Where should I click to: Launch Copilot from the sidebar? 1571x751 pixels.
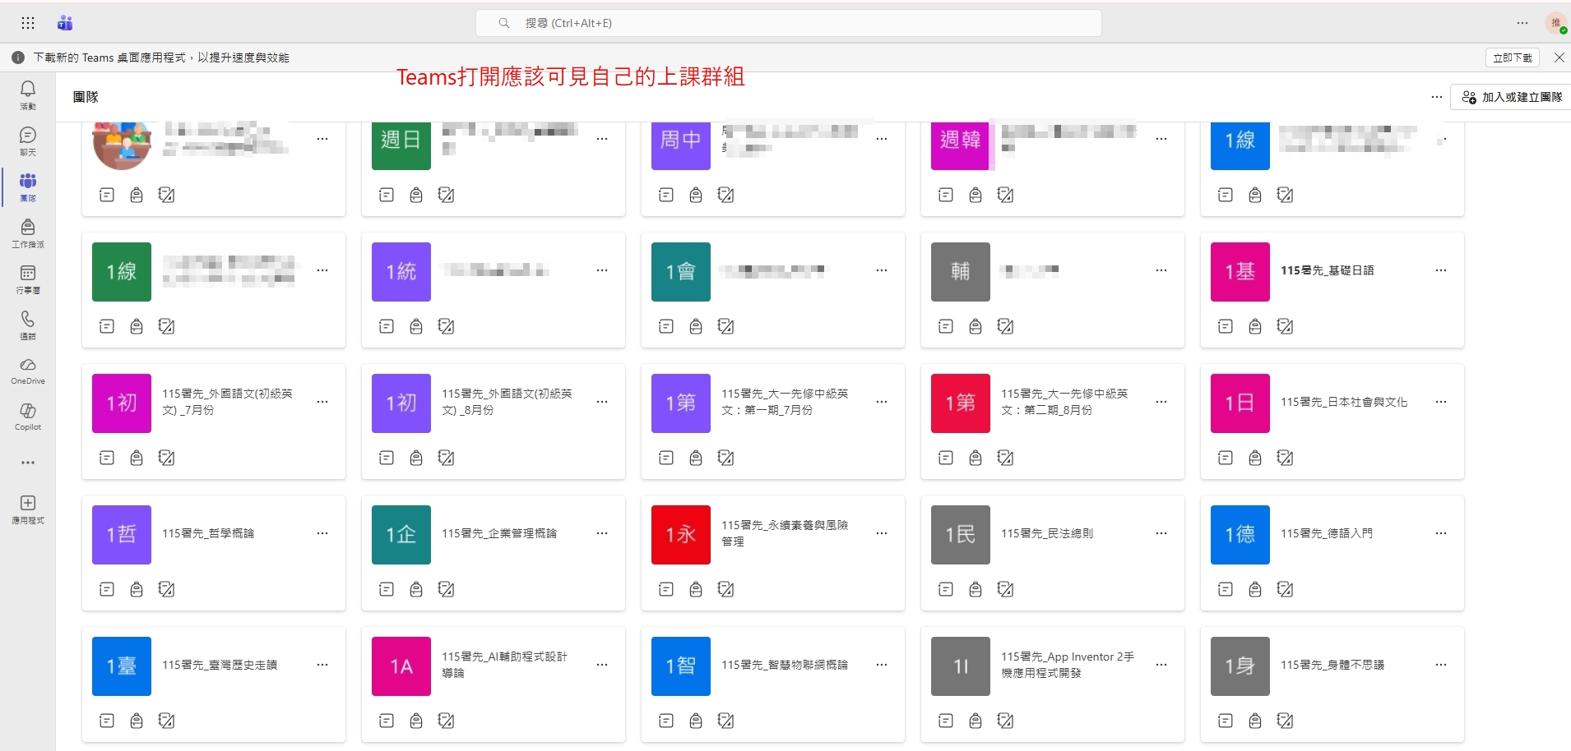28,417
